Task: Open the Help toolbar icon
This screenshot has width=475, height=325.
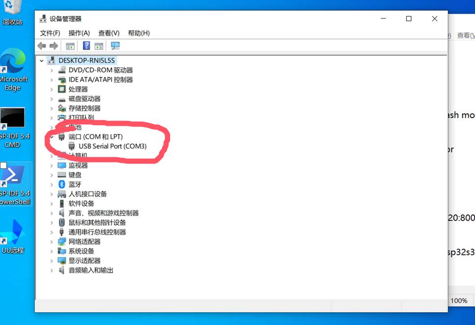Action: [86, 46]
